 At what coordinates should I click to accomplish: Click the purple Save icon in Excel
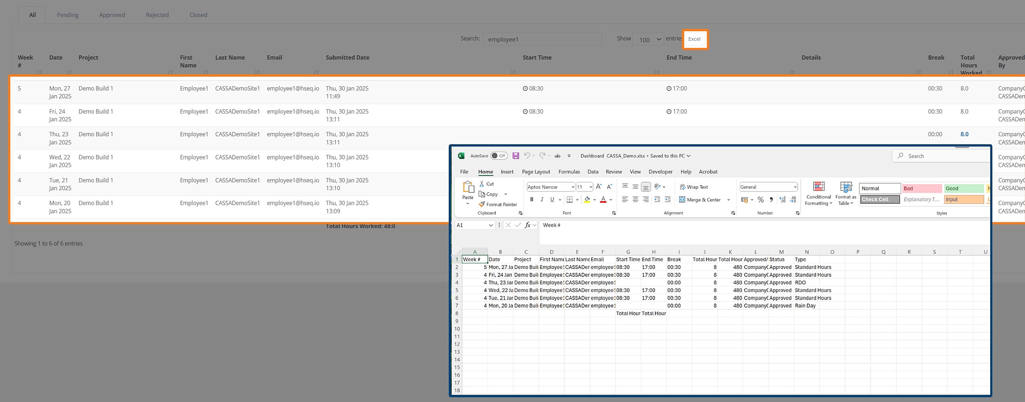coord(516,156)
